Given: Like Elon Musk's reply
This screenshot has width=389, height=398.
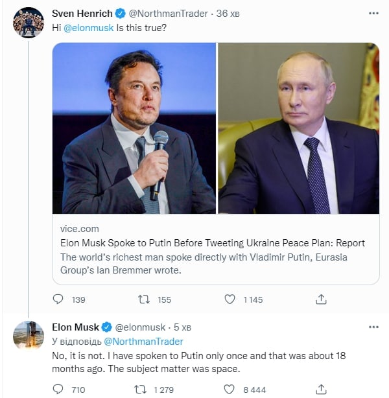Looking at the screenshot, I should tap(230, 390).
